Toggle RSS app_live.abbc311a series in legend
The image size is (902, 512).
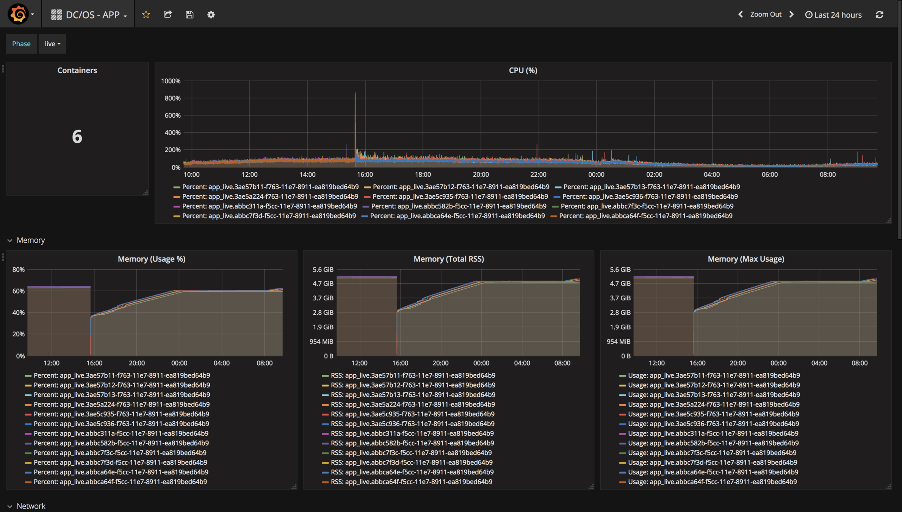[412, 433]
